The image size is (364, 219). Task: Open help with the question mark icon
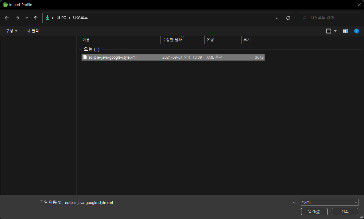pos(357,31)
